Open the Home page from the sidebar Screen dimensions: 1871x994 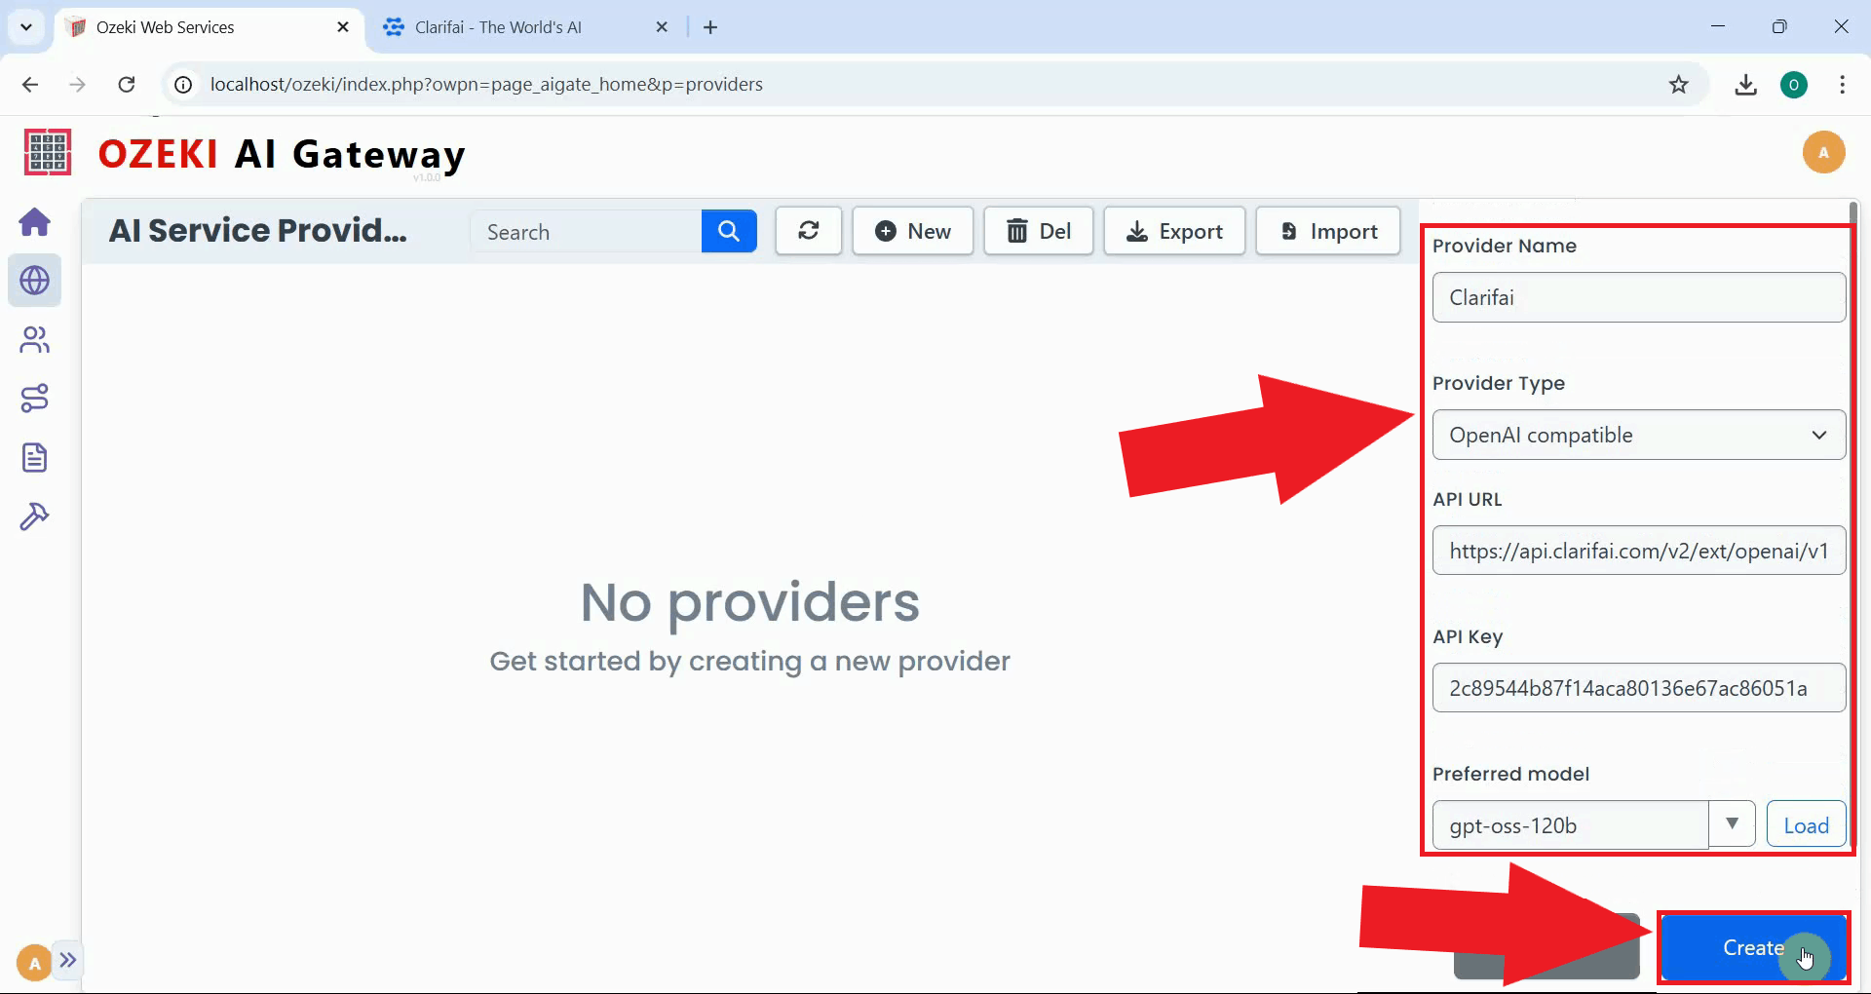[35, 222]
